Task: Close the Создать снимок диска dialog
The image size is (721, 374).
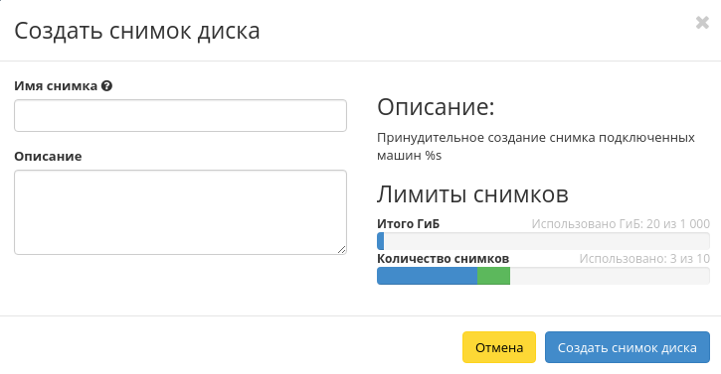Action: (x=702, y=23)
